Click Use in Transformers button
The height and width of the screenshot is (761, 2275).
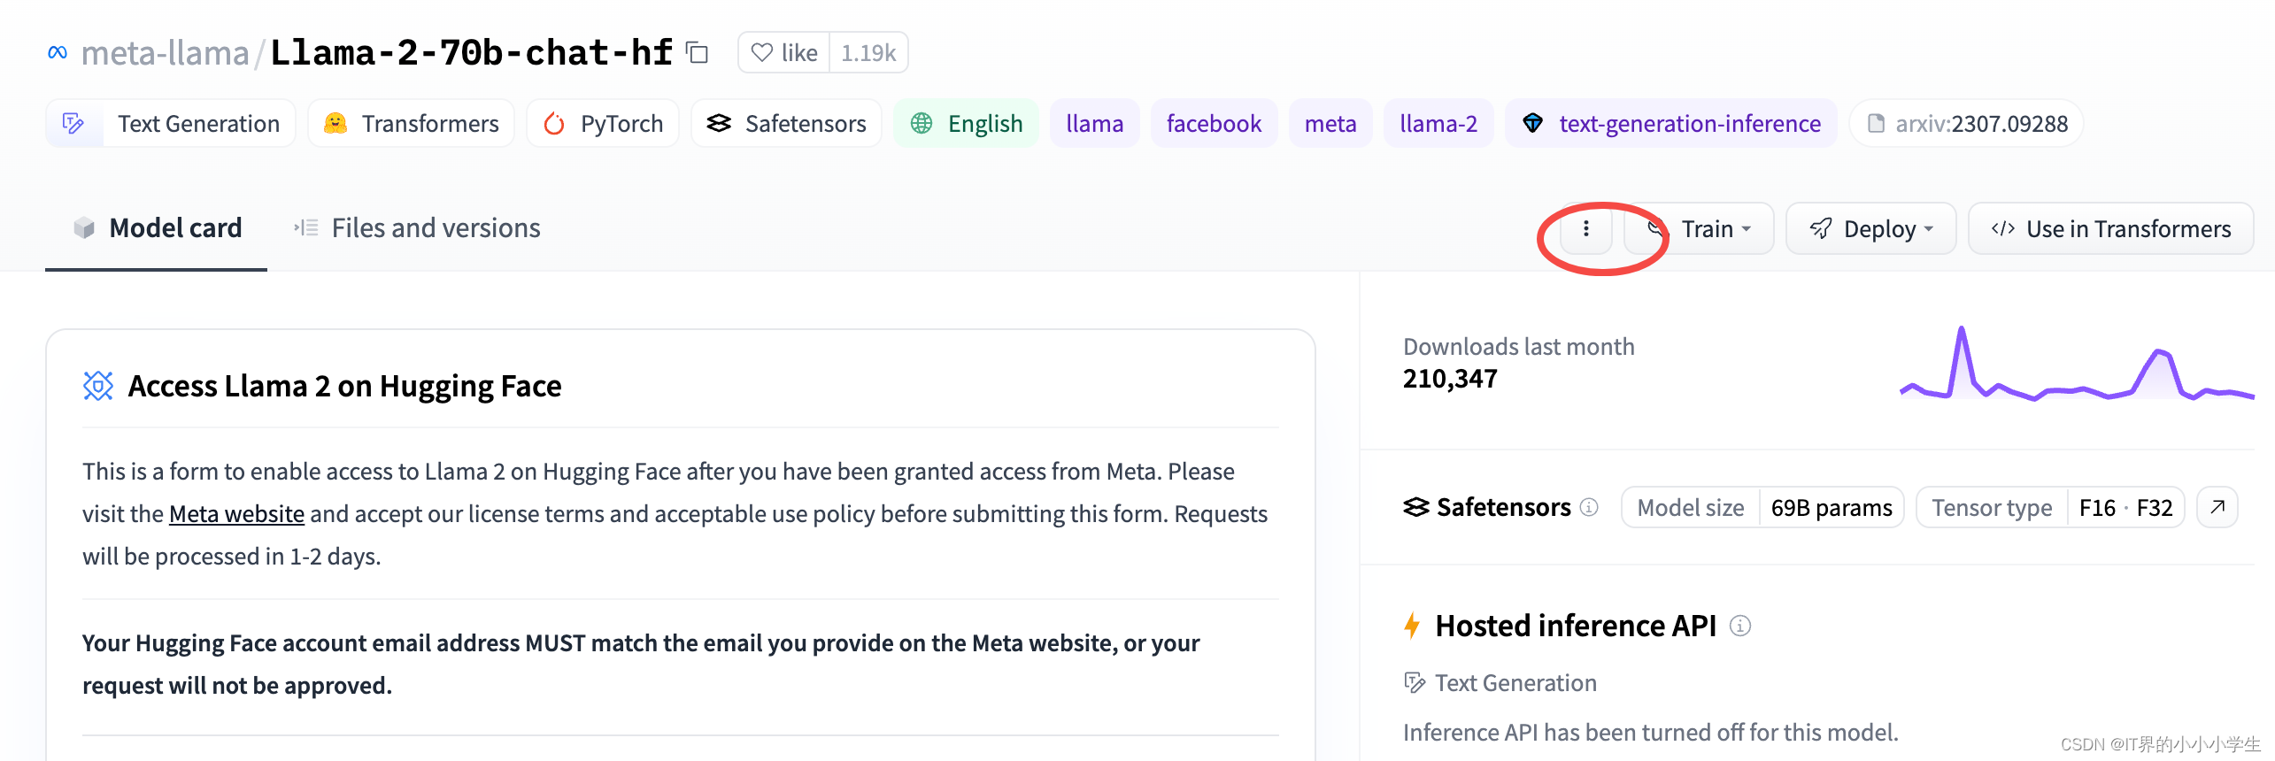tap(2111, 229)
